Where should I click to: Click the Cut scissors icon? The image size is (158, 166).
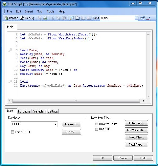[x=53, y=18]
